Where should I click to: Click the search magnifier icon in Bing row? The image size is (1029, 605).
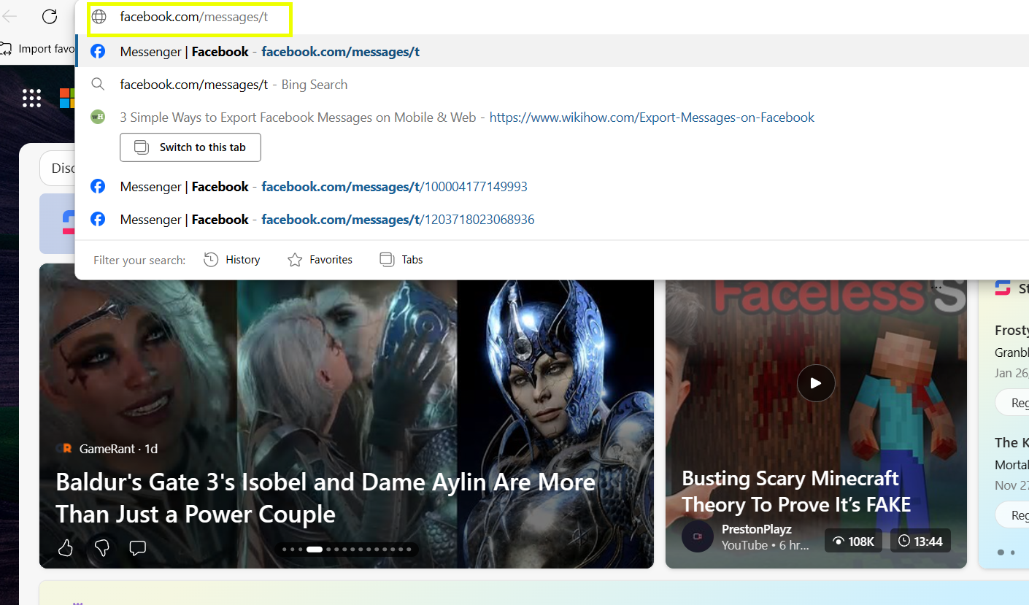pos(98,85)
